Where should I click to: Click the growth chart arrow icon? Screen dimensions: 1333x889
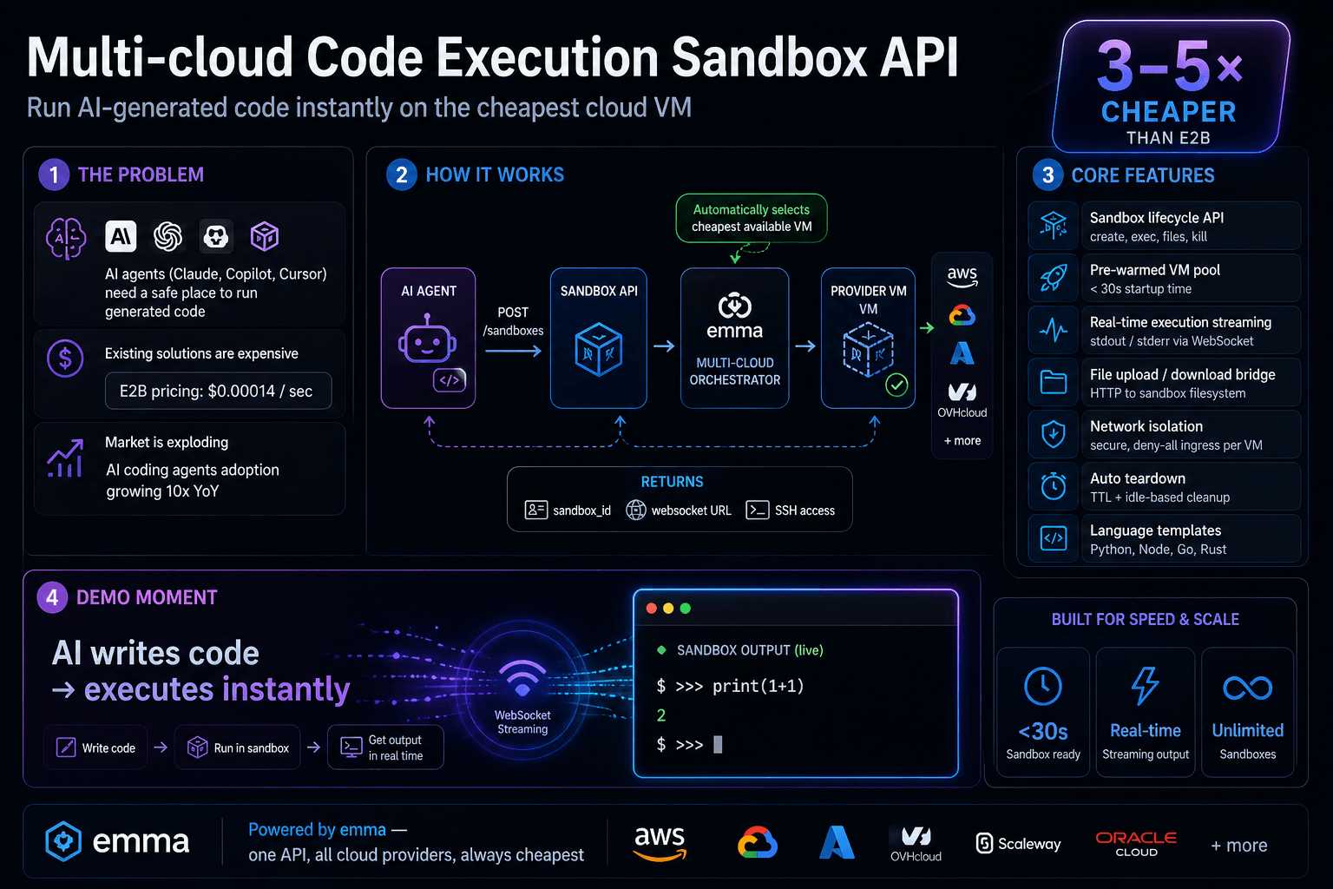(65, 458)
